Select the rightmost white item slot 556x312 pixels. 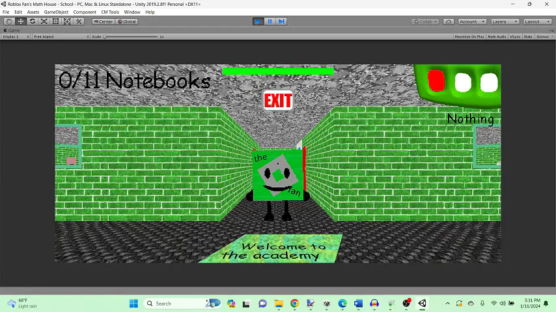coord(489,83)
